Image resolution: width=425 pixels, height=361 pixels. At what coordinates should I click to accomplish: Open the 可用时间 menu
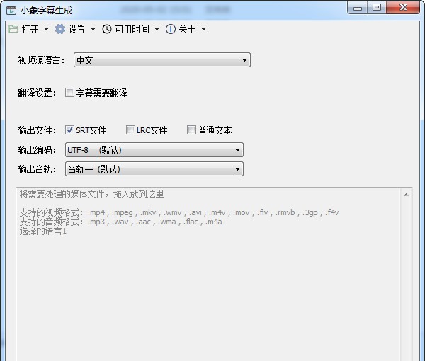click(x=131, y=29)
